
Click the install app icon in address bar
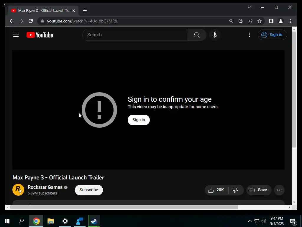pyautogui.click(x=241, y=21)
